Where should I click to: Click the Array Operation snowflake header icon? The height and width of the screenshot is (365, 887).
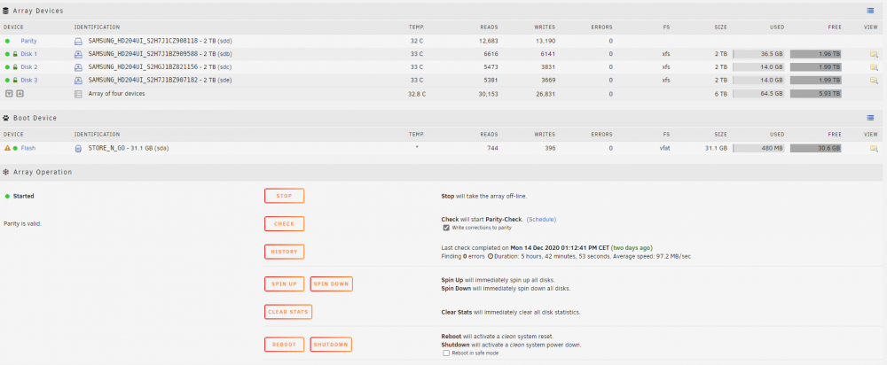click(6, 172)
